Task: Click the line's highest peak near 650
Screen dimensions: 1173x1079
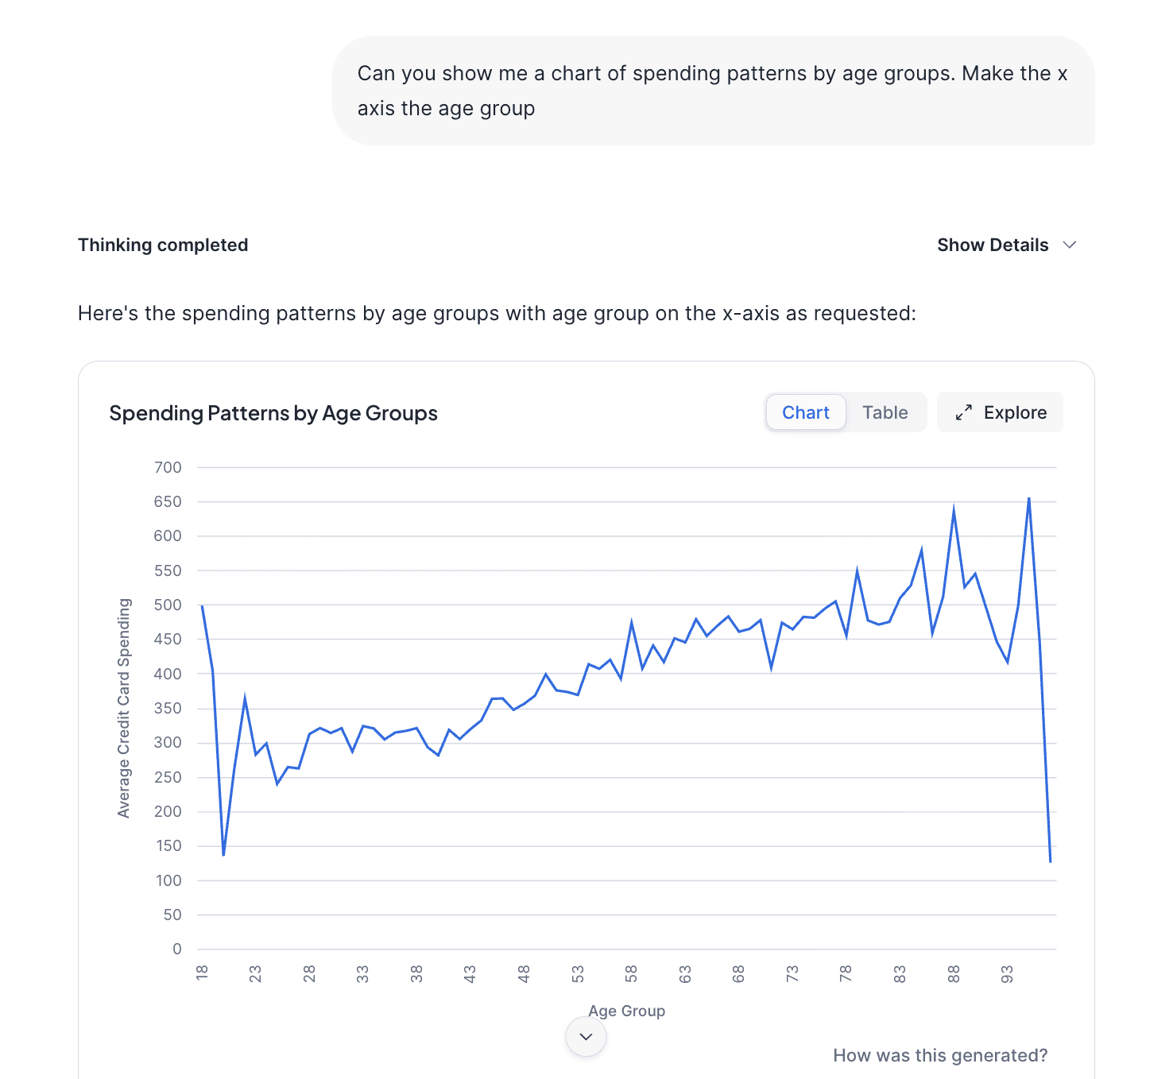Action: click(x=1029, y=498)
